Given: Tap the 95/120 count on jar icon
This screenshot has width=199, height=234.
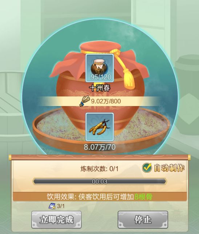Looking at the screenshot, I should 101,77.
